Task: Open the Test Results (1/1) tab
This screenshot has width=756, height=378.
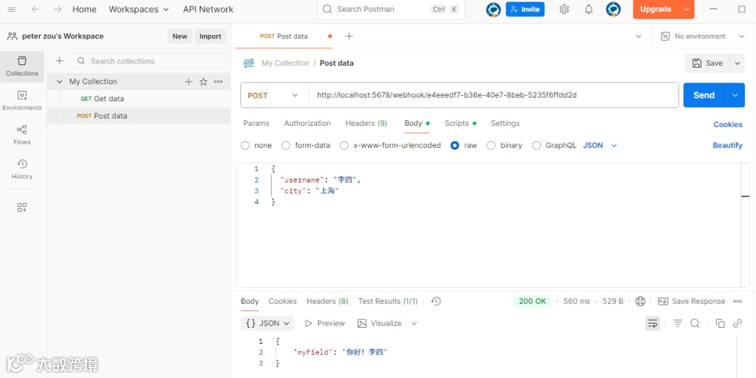Action: click(x=388, y=301)
